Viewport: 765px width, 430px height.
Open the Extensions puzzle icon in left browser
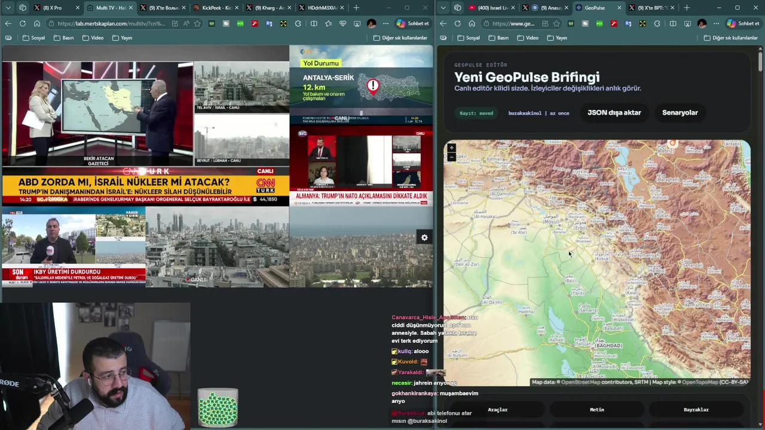tap(298, 23)
